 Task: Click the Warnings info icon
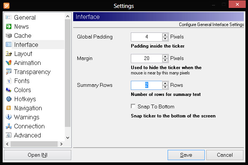(9, 117)
